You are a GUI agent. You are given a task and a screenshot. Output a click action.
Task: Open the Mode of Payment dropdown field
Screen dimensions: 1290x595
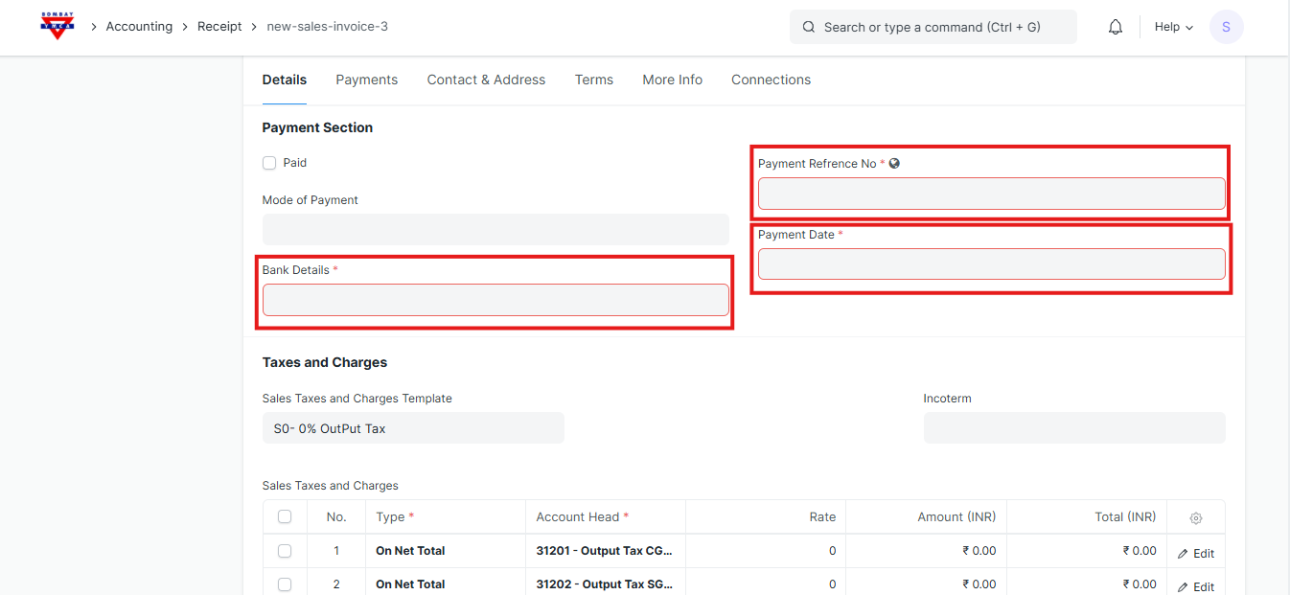click(495, 229)
